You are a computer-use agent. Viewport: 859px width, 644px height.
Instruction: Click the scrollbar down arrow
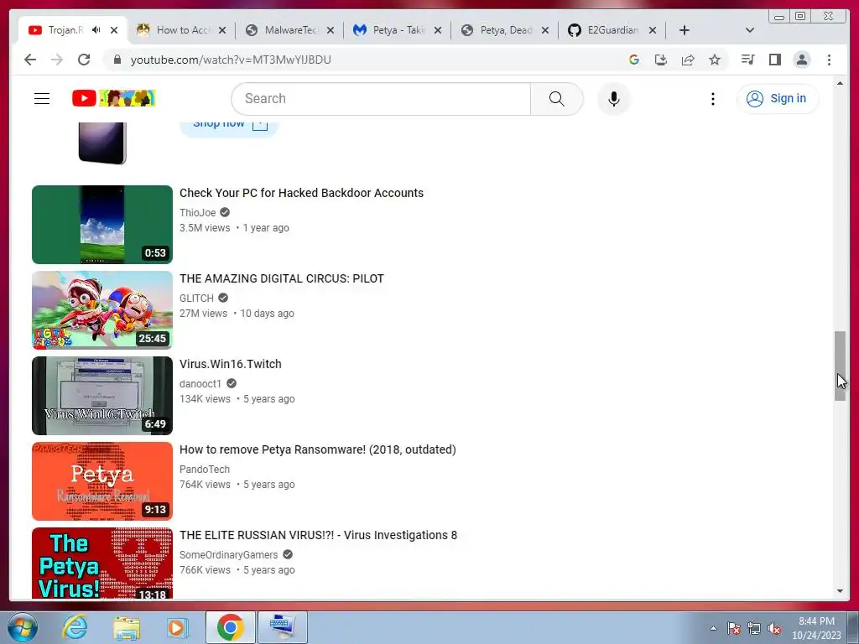[x=840, y=591]
